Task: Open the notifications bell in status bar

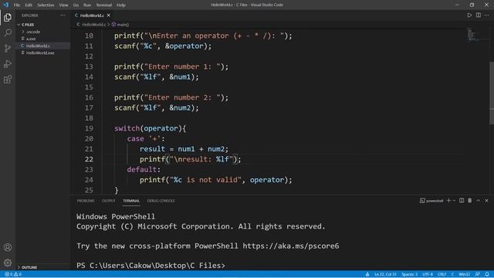Action: click(x=487, y=274)
